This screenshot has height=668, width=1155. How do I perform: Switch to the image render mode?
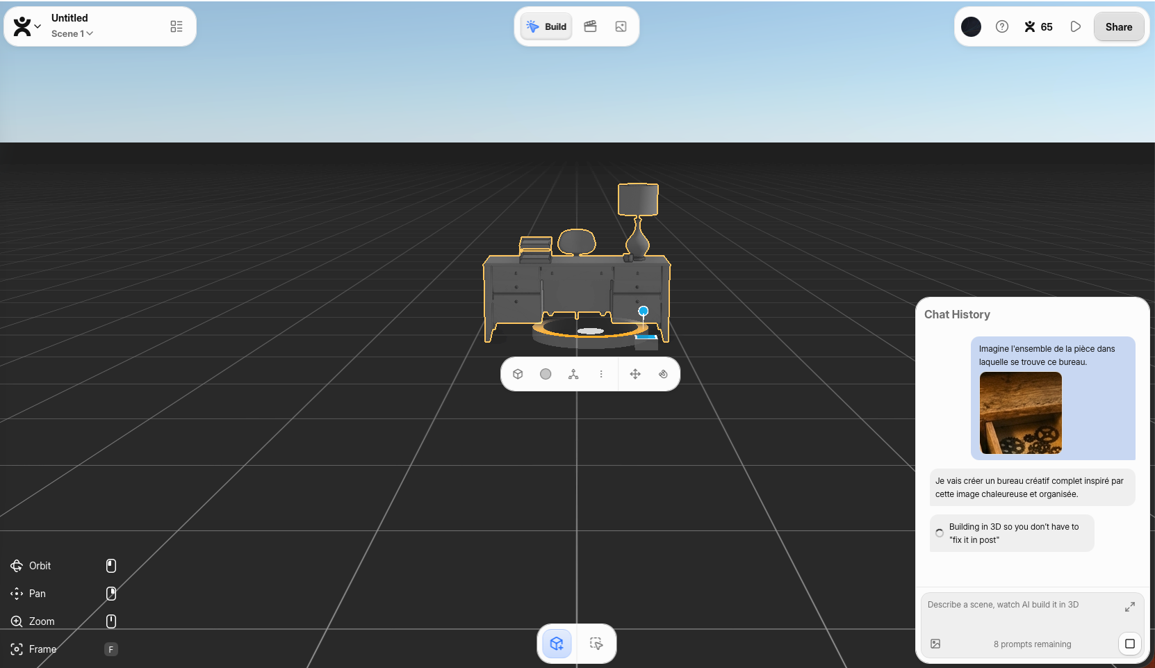pyautogui.click(x=621, y=26)
